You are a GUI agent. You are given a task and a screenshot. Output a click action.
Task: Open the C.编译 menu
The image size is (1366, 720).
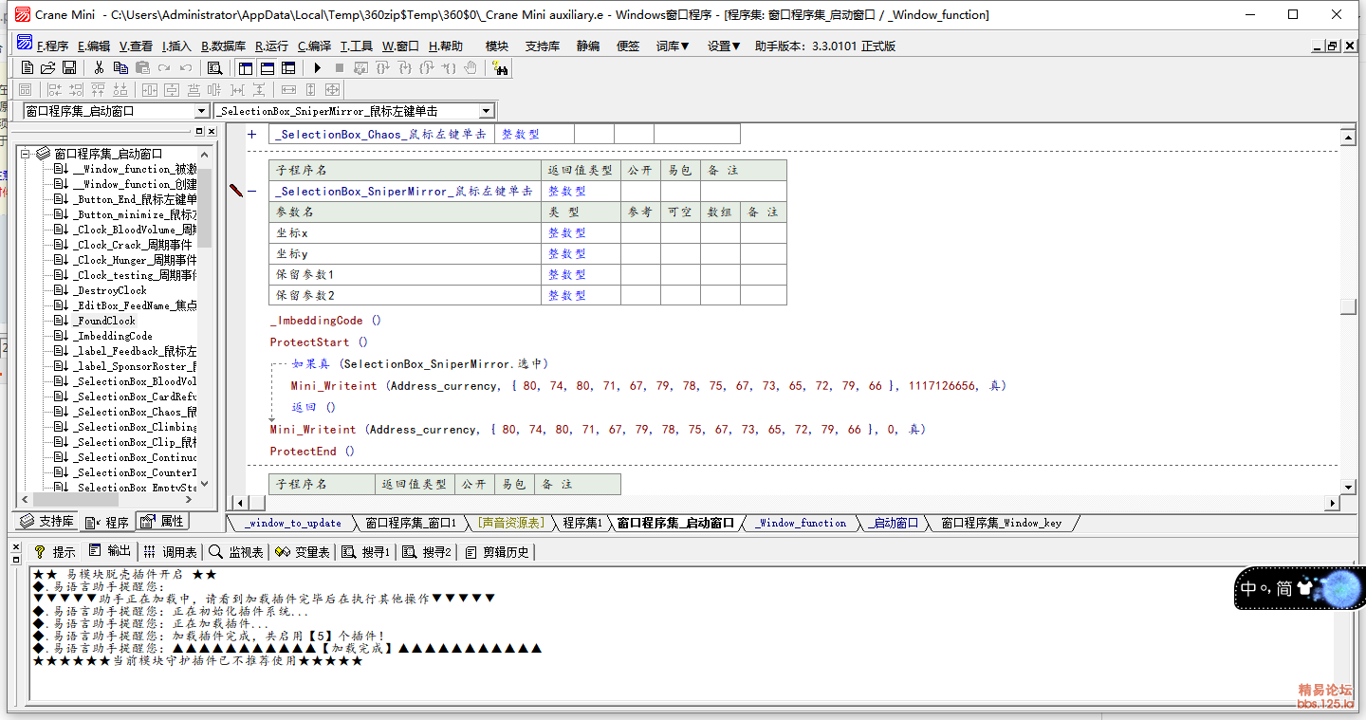(x=314, y=46)
